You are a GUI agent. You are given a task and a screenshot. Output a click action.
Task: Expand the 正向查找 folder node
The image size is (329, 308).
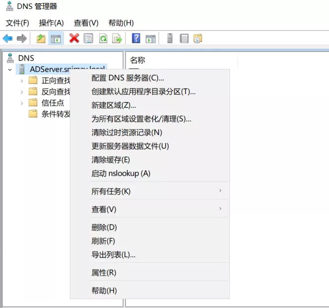[22, 80]
